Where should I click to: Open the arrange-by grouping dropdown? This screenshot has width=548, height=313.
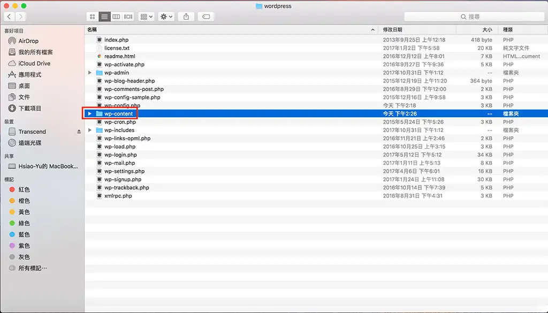click(147, 17)
